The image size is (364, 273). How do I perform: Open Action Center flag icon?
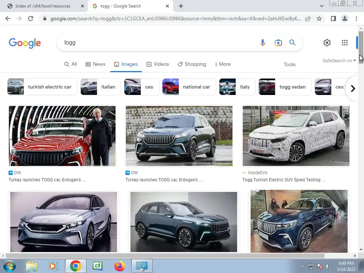coord(320,266)
